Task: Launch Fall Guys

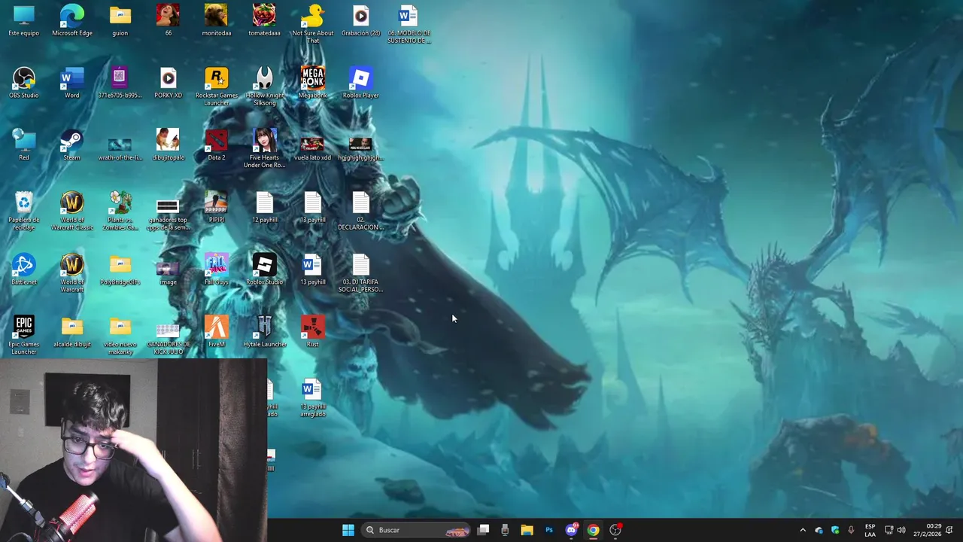Action: [x=217, y=269]
